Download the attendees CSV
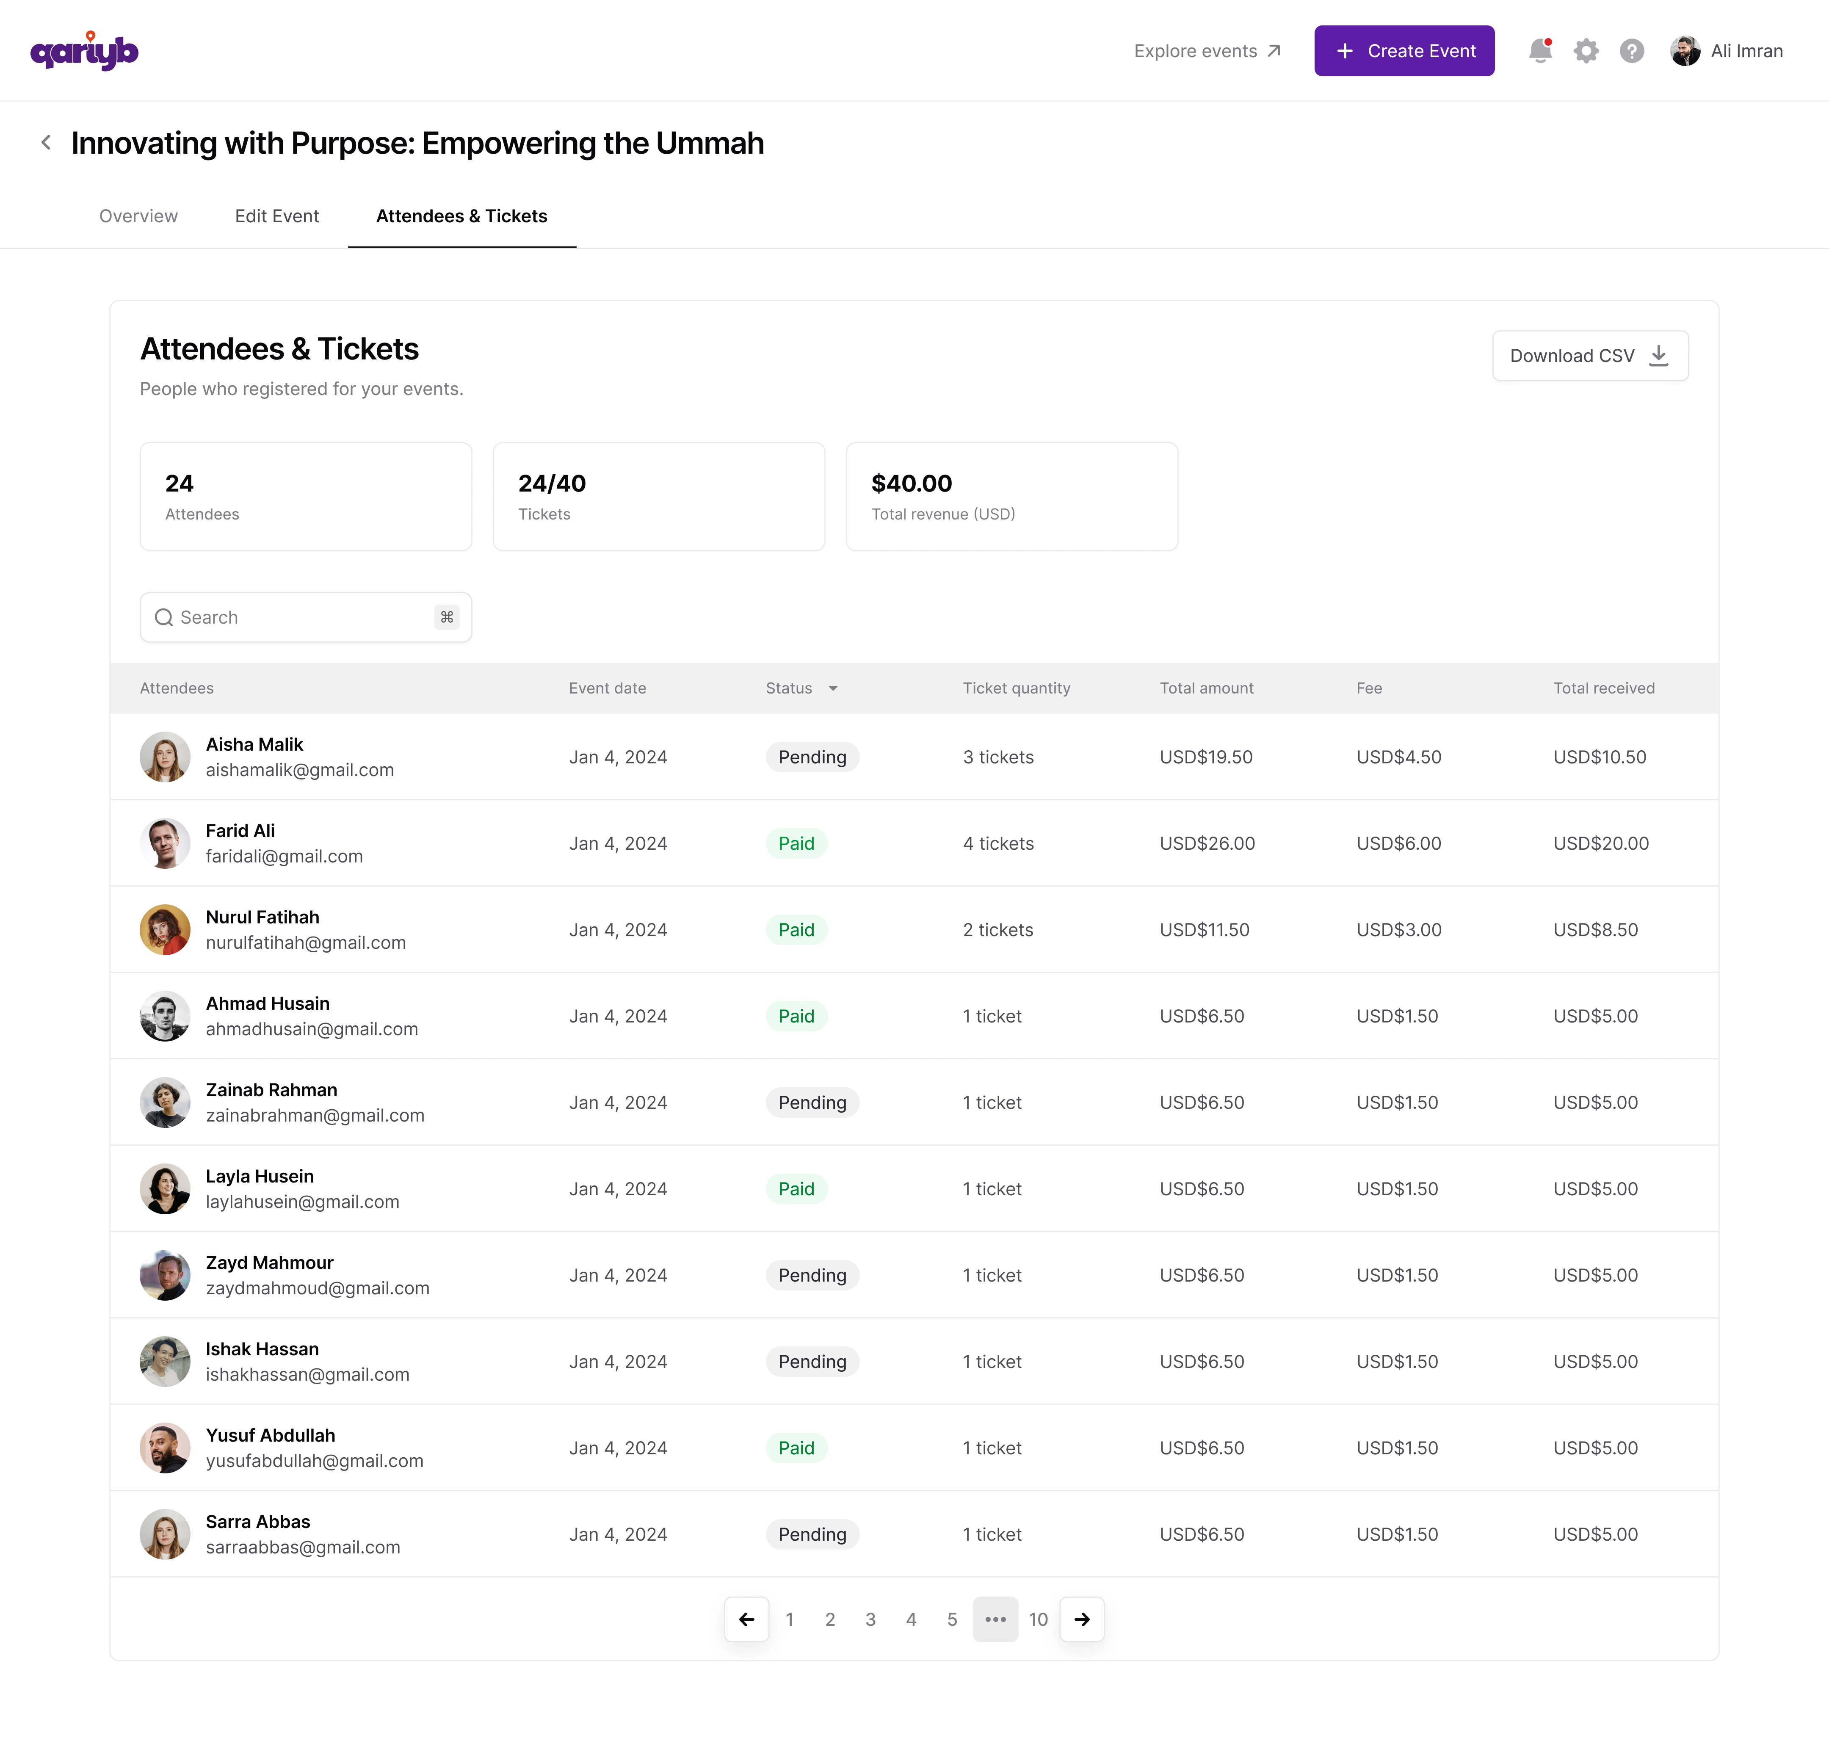This screenshot has width=1829, height=1749. [x=1589, y=355]
